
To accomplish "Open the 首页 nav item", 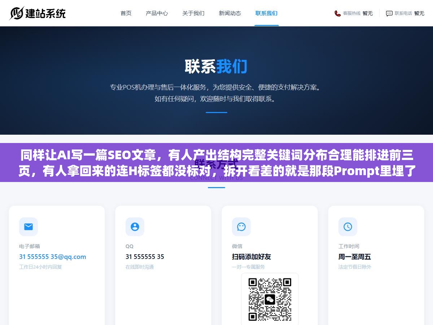I will click(x=126, y=13).
